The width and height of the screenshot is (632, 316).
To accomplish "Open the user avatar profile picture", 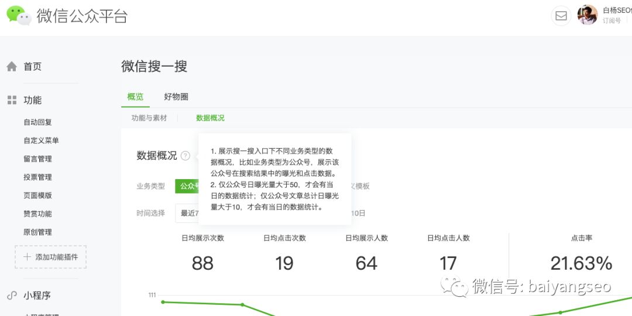I will [x=588, y=15].
